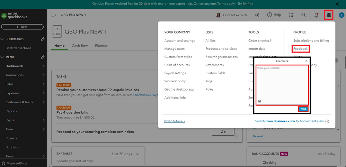
Task: Open the Last 30 days dropdown
Action: 126,154
